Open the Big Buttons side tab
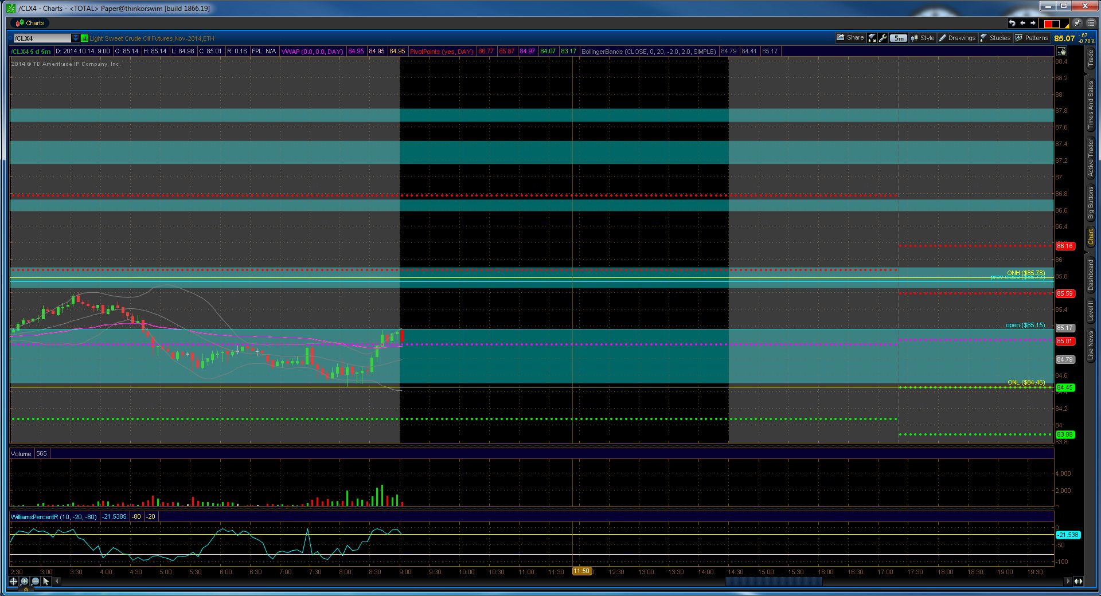Image resolution: width=1101 pixels, height=596 pixels. [x=1090, y=202]
